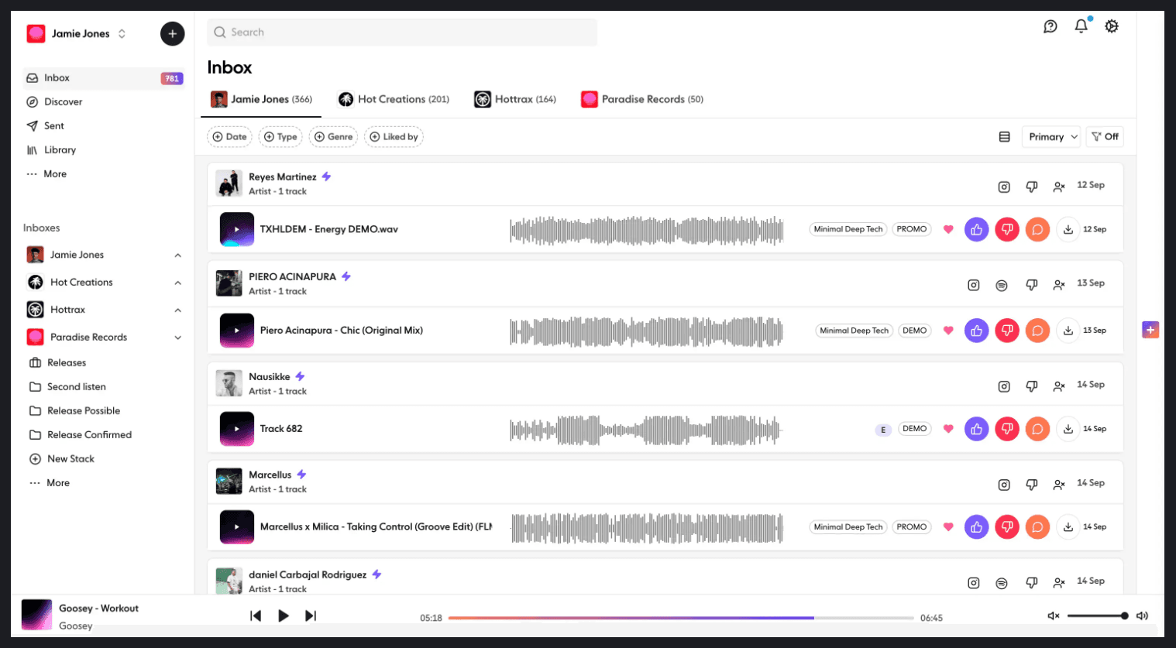
Task: Open PIERO ACINAPURA's Spotify icon
Action: [x=1001, y=285]
